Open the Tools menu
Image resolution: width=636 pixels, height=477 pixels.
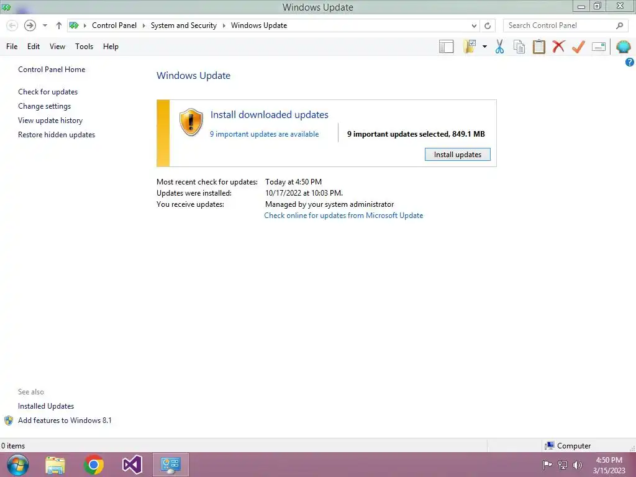(84, 47)
